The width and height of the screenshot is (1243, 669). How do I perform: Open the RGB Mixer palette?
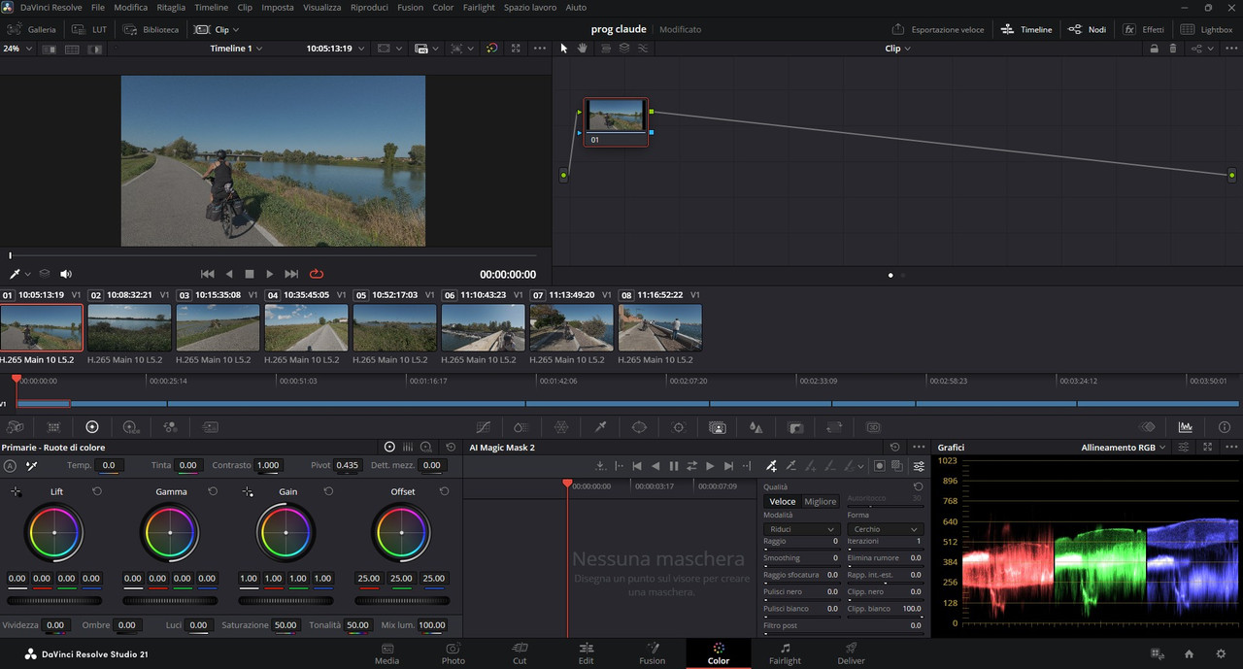(170, 427)
